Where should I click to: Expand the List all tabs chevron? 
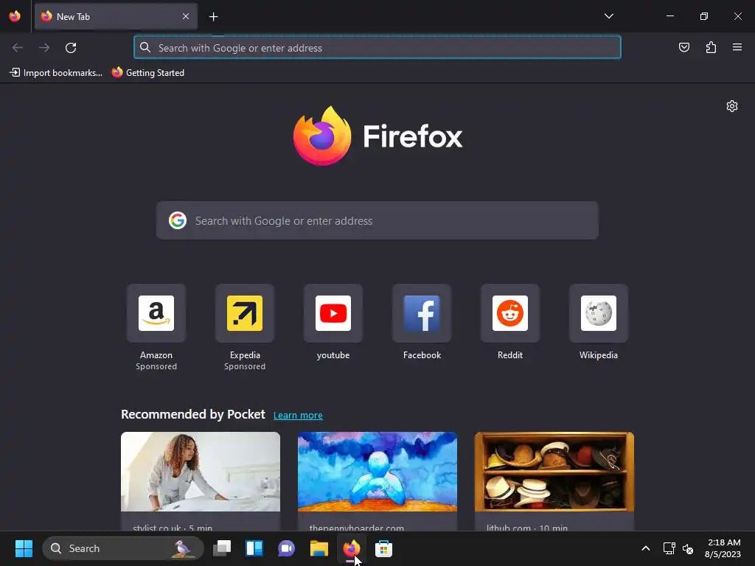(608, 16)
